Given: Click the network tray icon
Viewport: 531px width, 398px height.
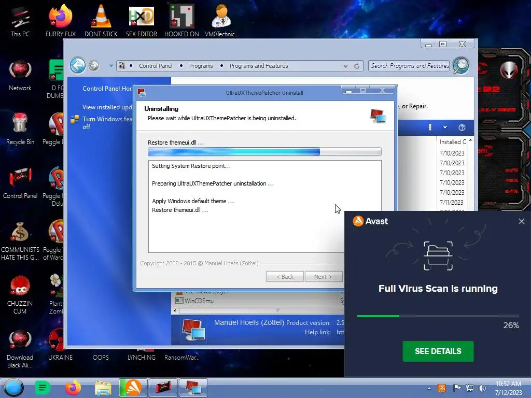Looking at the screenshot, I should pyautogui.click(x=470, y=388).
